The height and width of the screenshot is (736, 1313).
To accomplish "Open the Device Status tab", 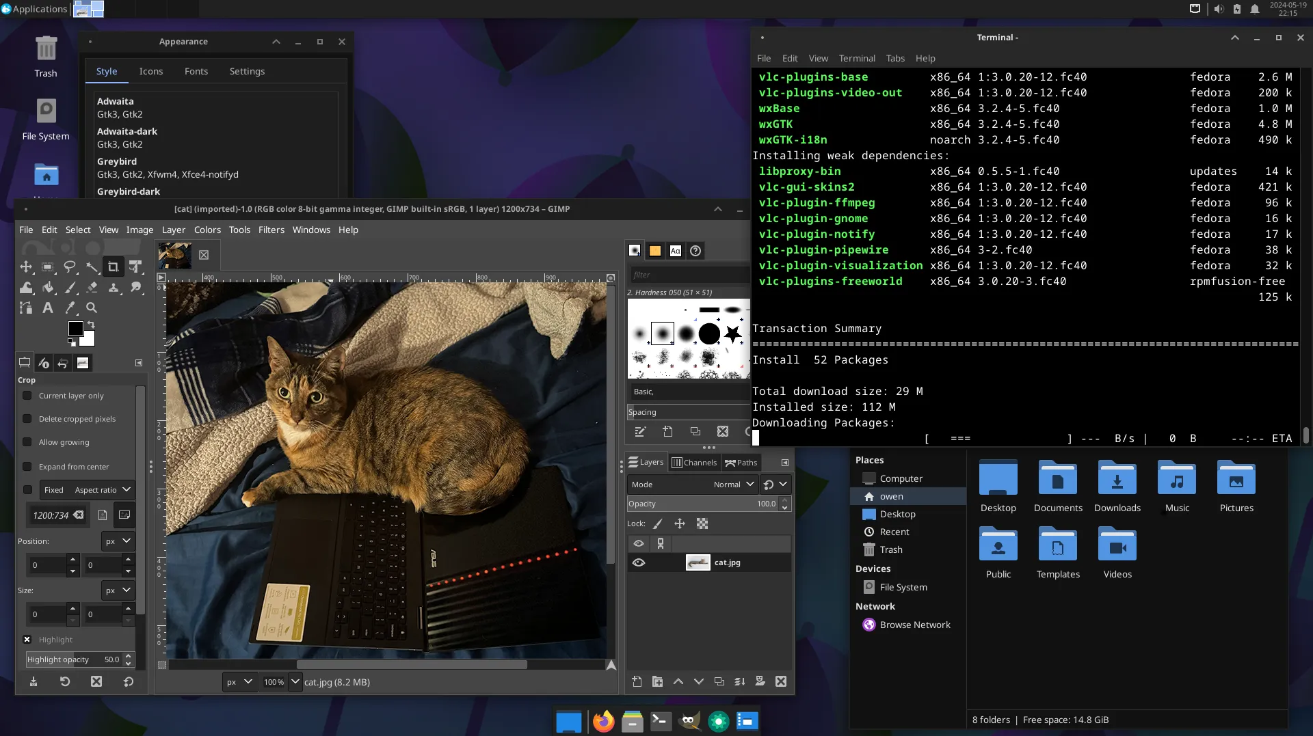I will tap(44, 363).
